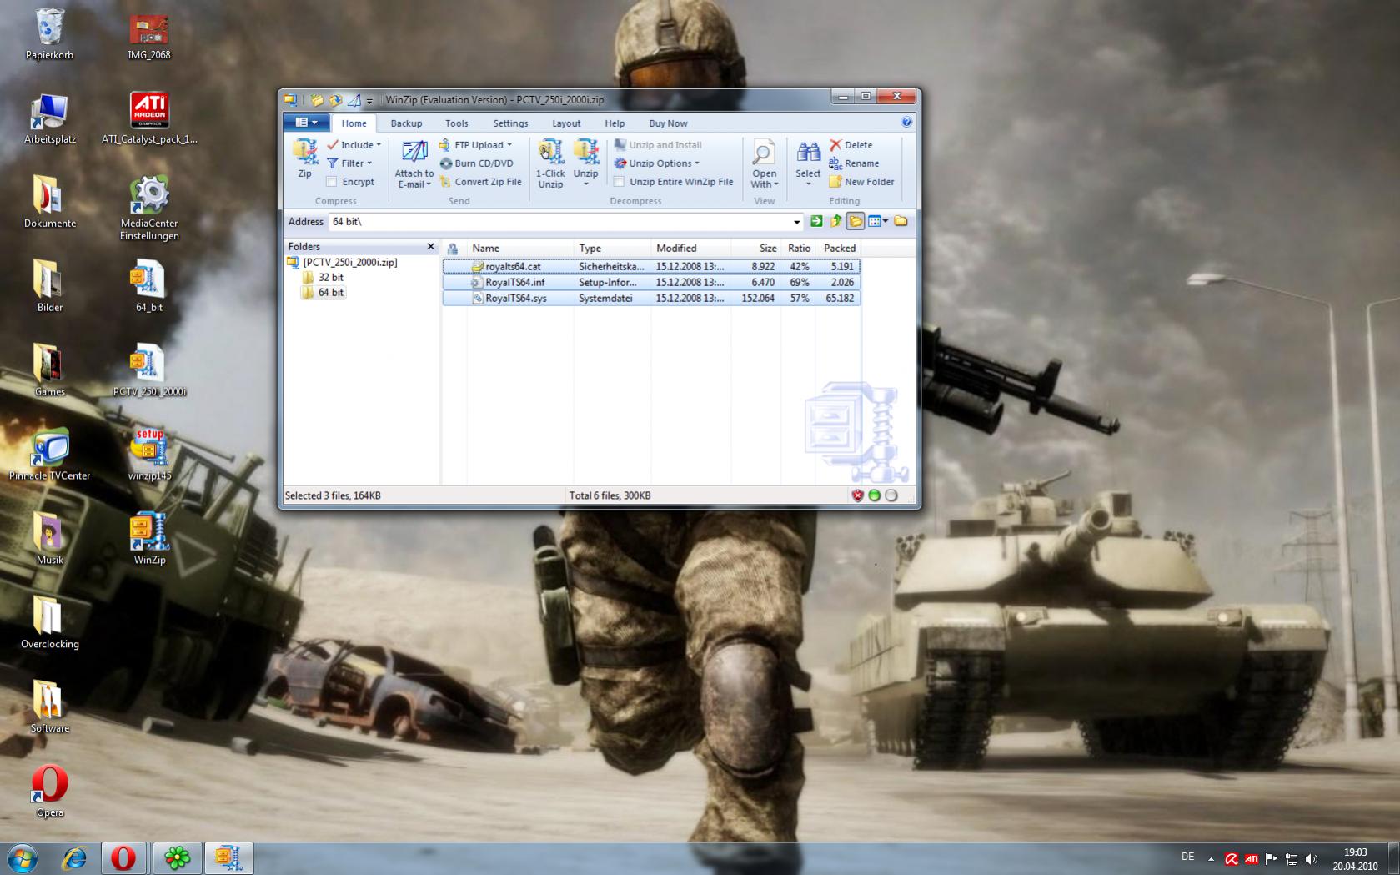Open the Settings tab
Viewport: 1400px width, 875px height.
[x=510, y=123]
